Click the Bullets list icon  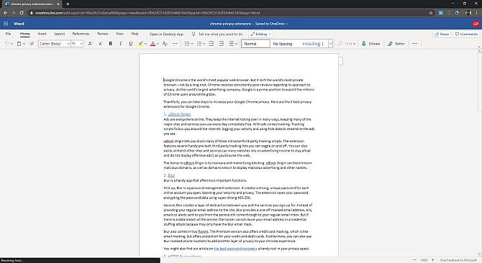click(186, 44)
